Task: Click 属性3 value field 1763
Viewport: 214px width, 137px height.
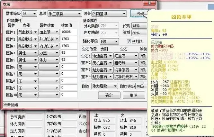Action: (x=69, y=46)
